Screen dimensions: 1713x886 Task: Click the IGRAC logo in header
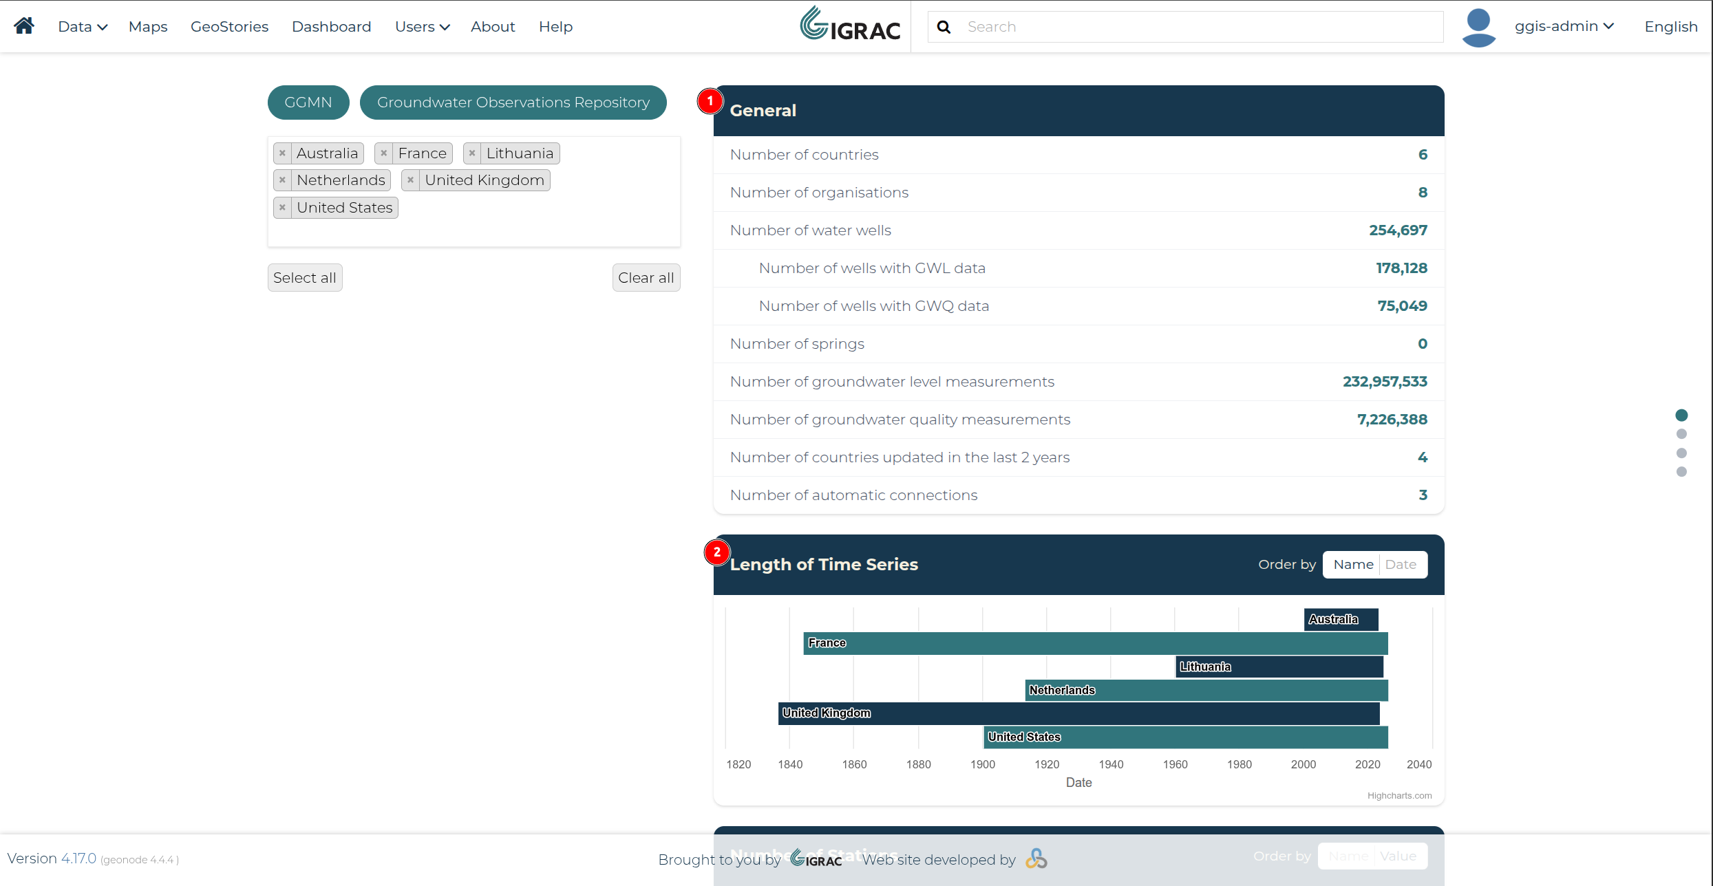(x=850, y=25)
